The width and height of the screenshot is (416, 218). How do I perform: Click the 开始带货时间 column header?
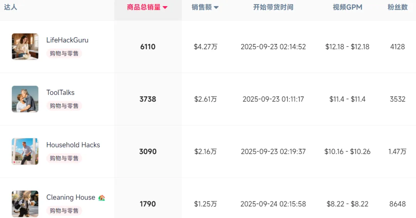point(273,7)
